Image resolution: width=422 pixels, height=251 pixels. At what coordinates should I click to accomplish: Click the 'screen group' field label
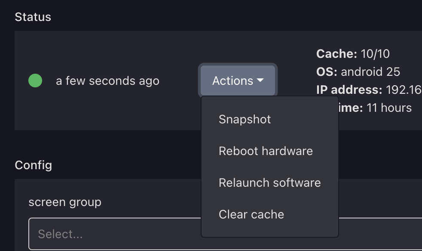[x=65, y=202]
